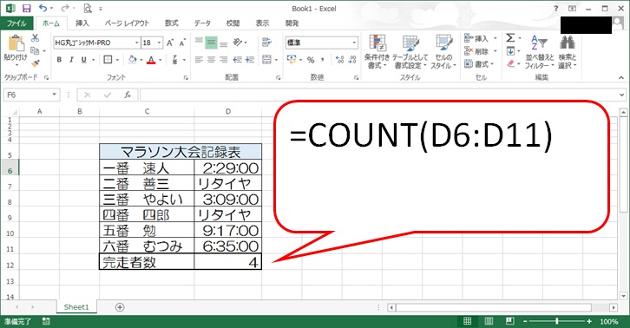This screenshot has height=328, width=630.
Task: Click the Copy icon
Action: (35, 50)
